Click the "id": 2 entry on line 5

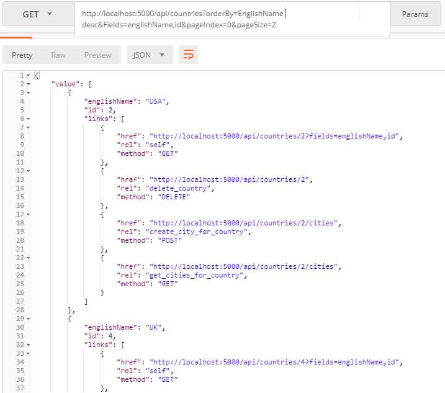point(100,110)
